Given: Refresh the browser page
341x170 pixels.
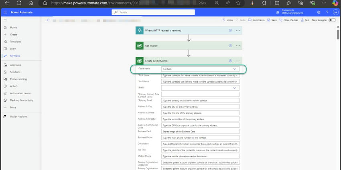Looking at the screenshot, I should [19, 3].
